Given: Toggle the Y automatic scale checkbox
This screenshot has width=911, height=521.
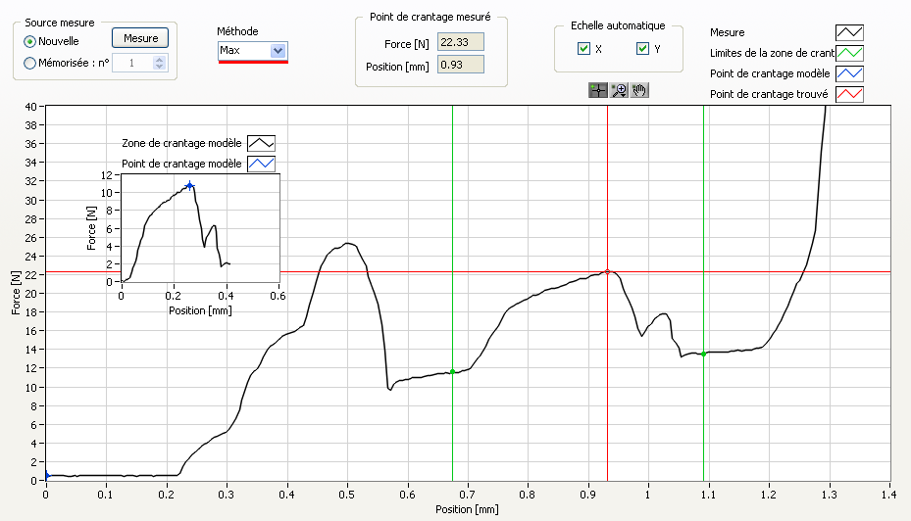Looking at the screenshot, I should click(642, 49).
